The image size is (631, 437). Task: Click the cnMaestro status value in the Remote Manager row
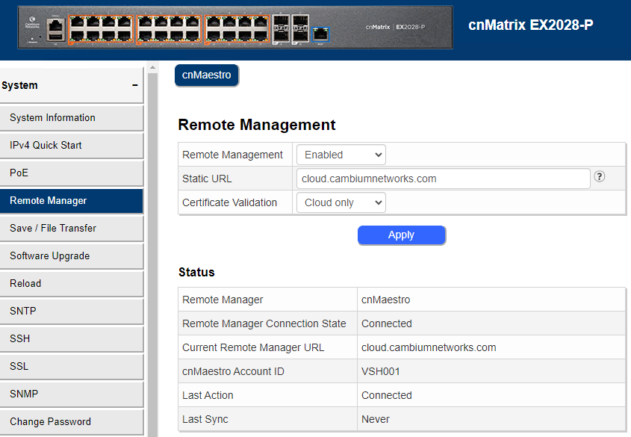385,300
